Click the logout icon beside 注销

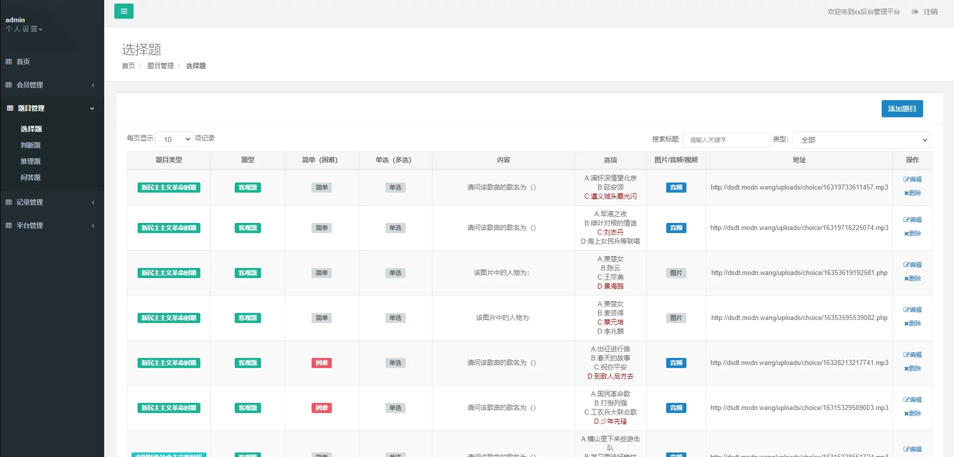915,11
